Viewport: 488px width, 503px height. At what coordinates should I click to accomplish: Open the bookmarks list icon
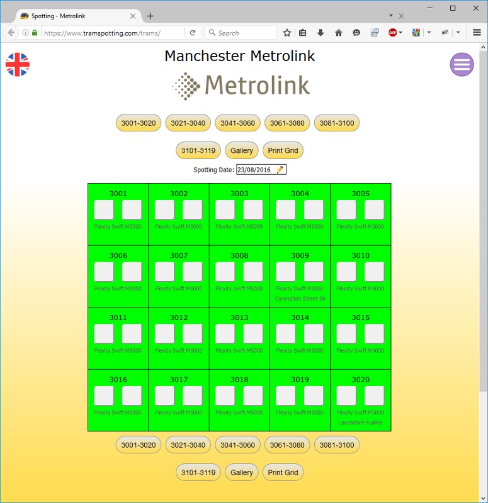click(303, 33)
